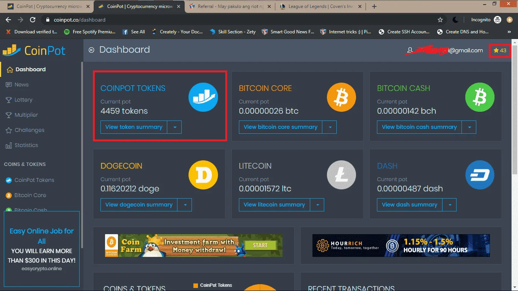Screen dimensions: 518x291
Task: Select Bitcoin Core in the sidebar
Action: point(26,195)
